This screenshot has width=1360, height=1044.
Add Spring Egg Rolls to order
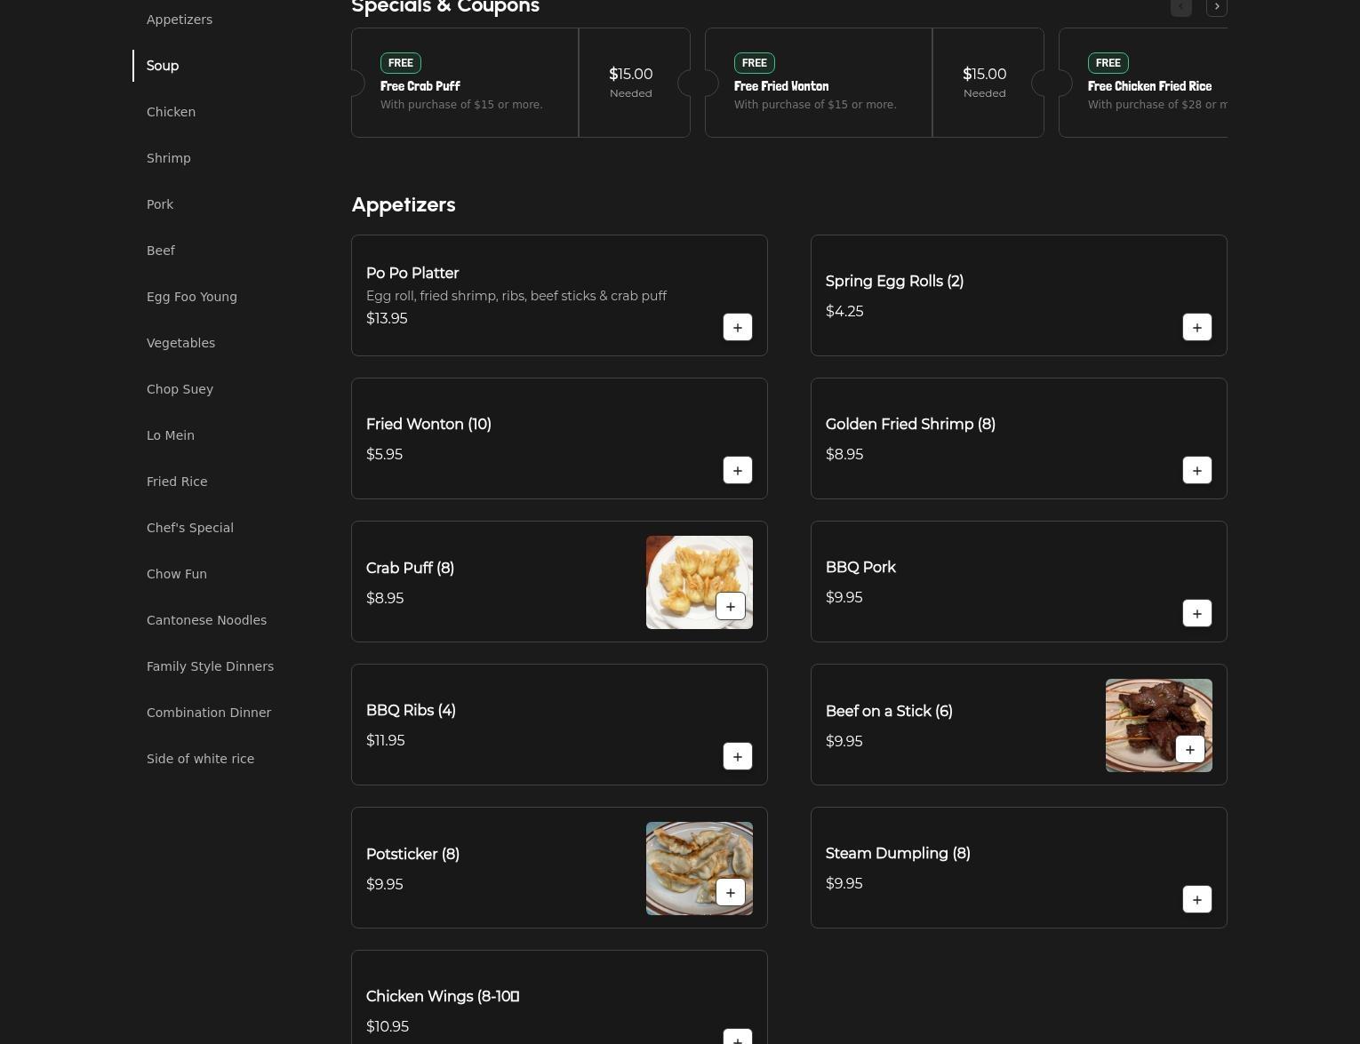(1196, 327)
